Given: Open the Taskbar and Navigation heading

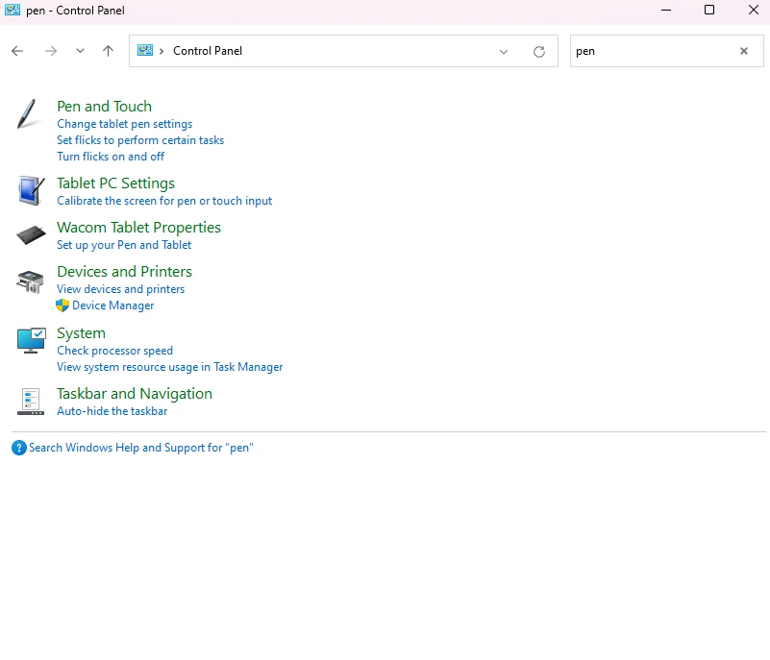Looking at the screenshot, I should point(135,394).
